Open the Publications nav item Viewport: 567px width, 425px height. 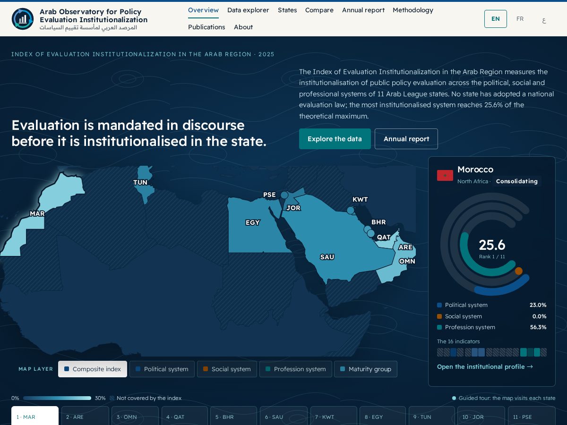pos(206,27)
